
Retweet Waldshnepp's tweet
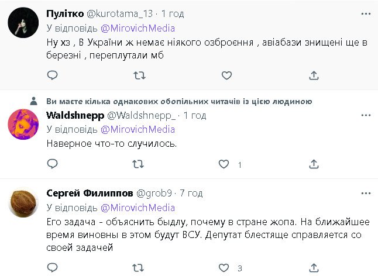(x=139, y=165)
